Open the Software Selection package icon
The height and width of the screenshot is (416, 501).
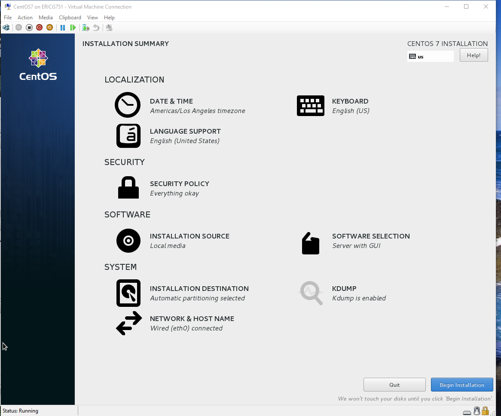(x=311, y=243)
